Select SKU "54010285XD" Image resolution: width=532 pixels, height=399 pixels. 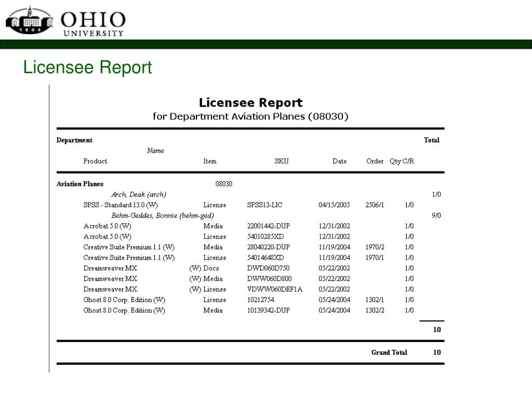tap(265, 236)
